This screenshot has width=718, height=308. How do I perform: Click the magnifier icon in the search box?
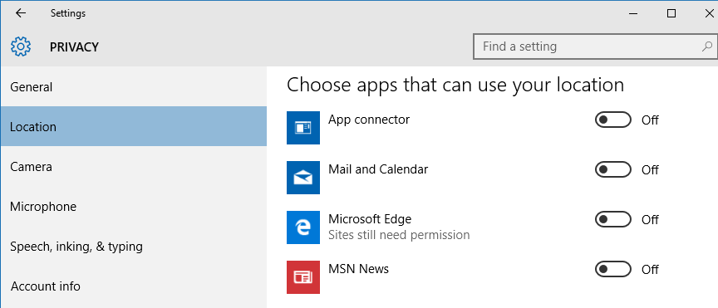point(706,46)
